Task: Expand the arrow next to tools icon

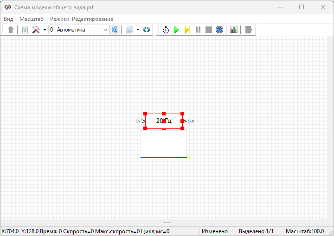Action: point(45,30)
